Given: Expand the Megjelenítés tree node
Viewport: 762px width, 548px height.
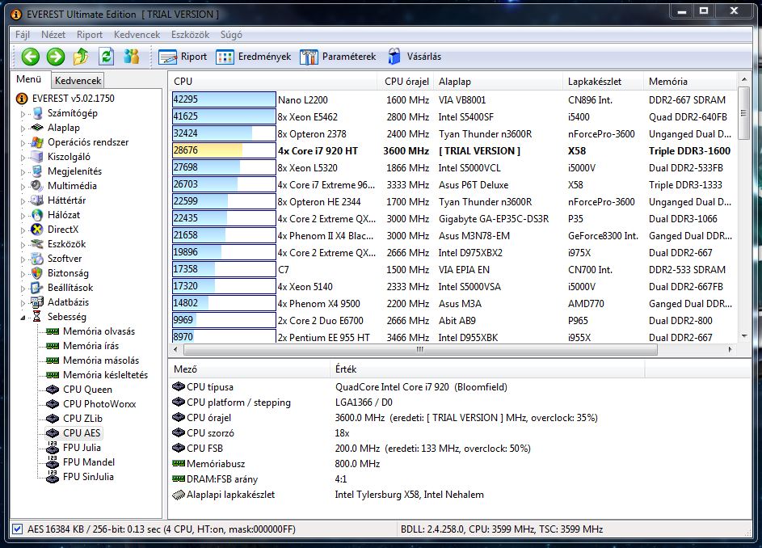Looking at the screenshot, I should pos(23,172).
